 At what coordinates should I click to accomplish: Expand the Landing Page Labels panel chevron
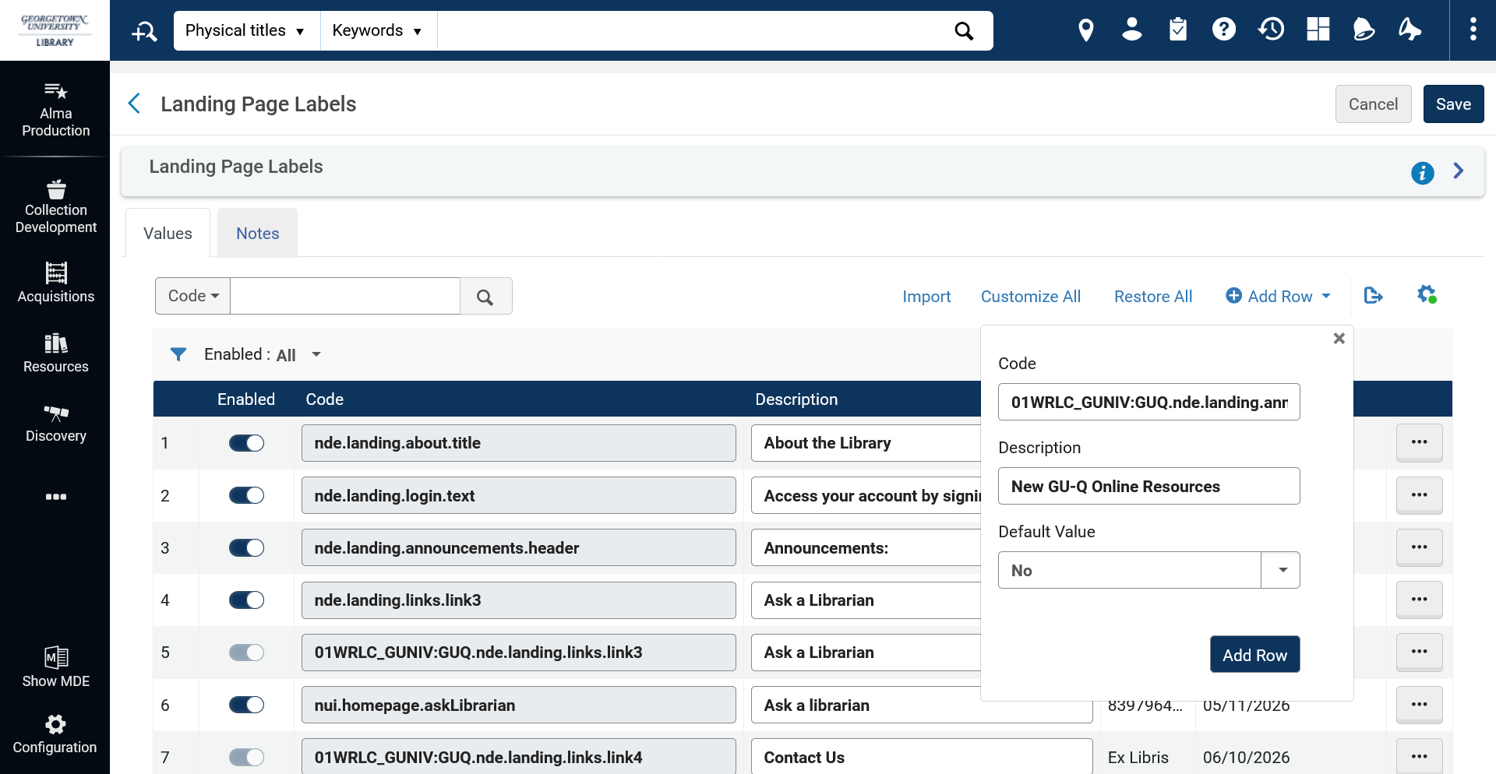[1459, 171]
